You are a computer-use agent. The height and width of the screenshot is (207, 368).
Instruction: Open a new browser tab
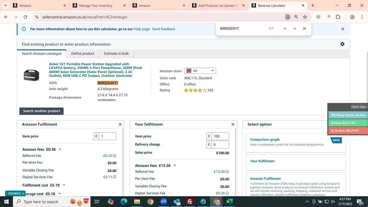coord(313,5)
